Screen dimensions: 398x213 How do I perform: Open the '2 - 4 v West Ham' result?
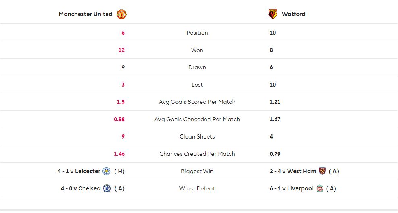click(293, 171)
